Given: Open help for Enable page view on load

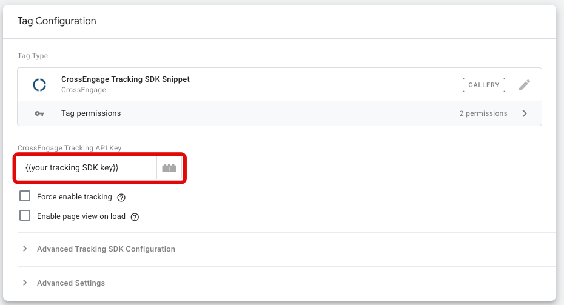Looking at the screenshot, I should [x=135, y=217].
